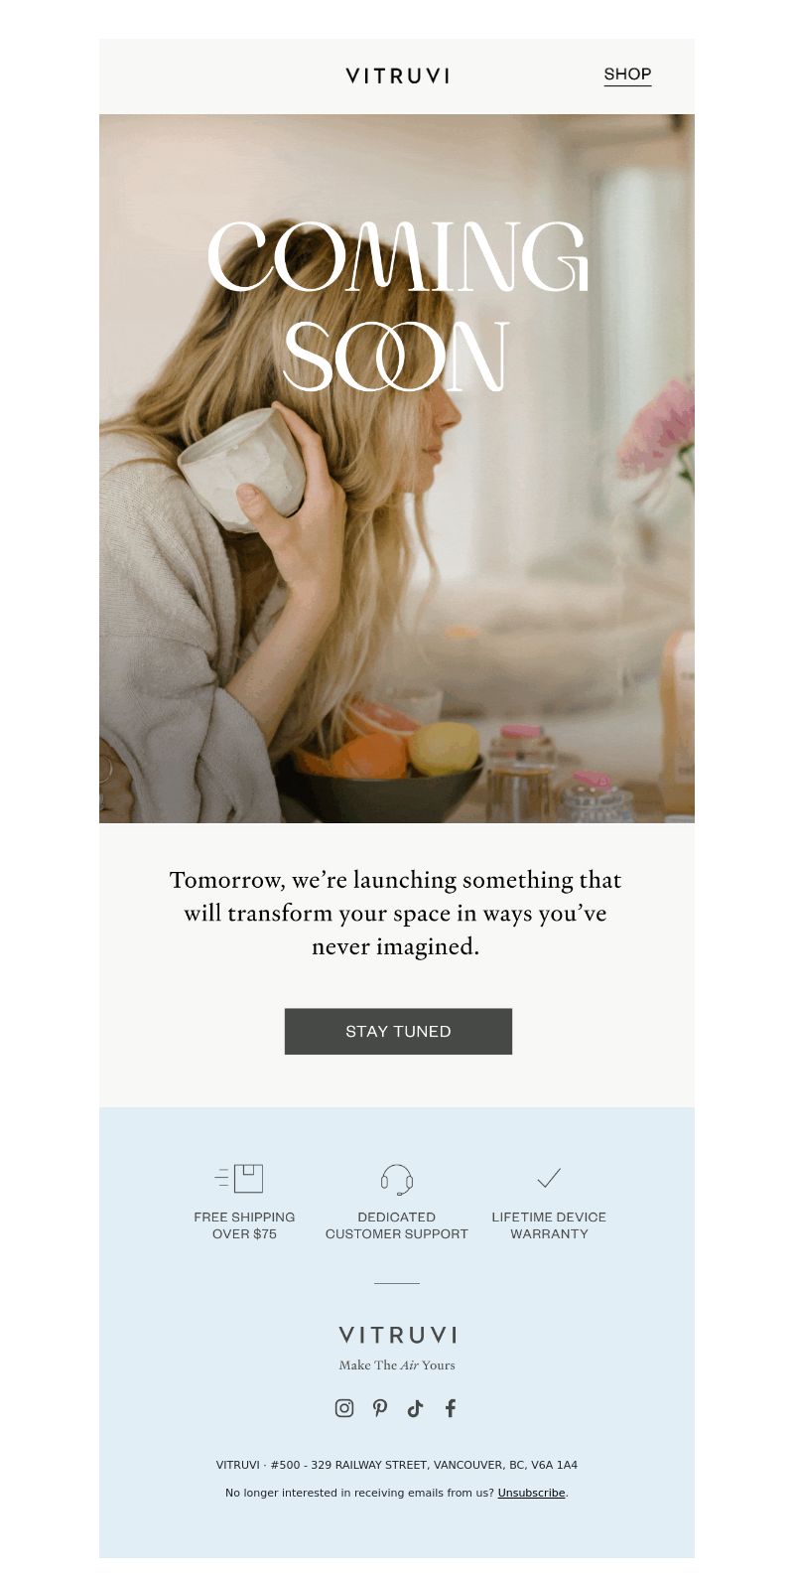794x1578 pixels.
Task: Open the Facebook social icon
Action: (x=451, y=1407)
